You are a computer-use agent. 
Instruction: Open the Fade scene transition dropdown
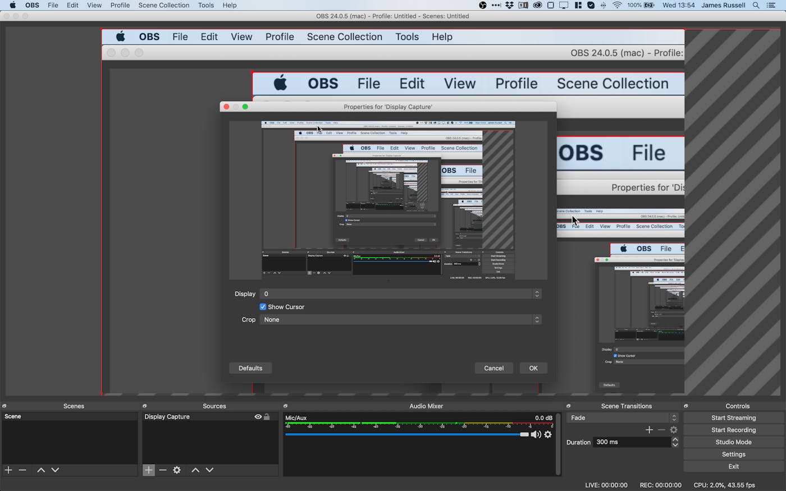click(x=623, y=418)
